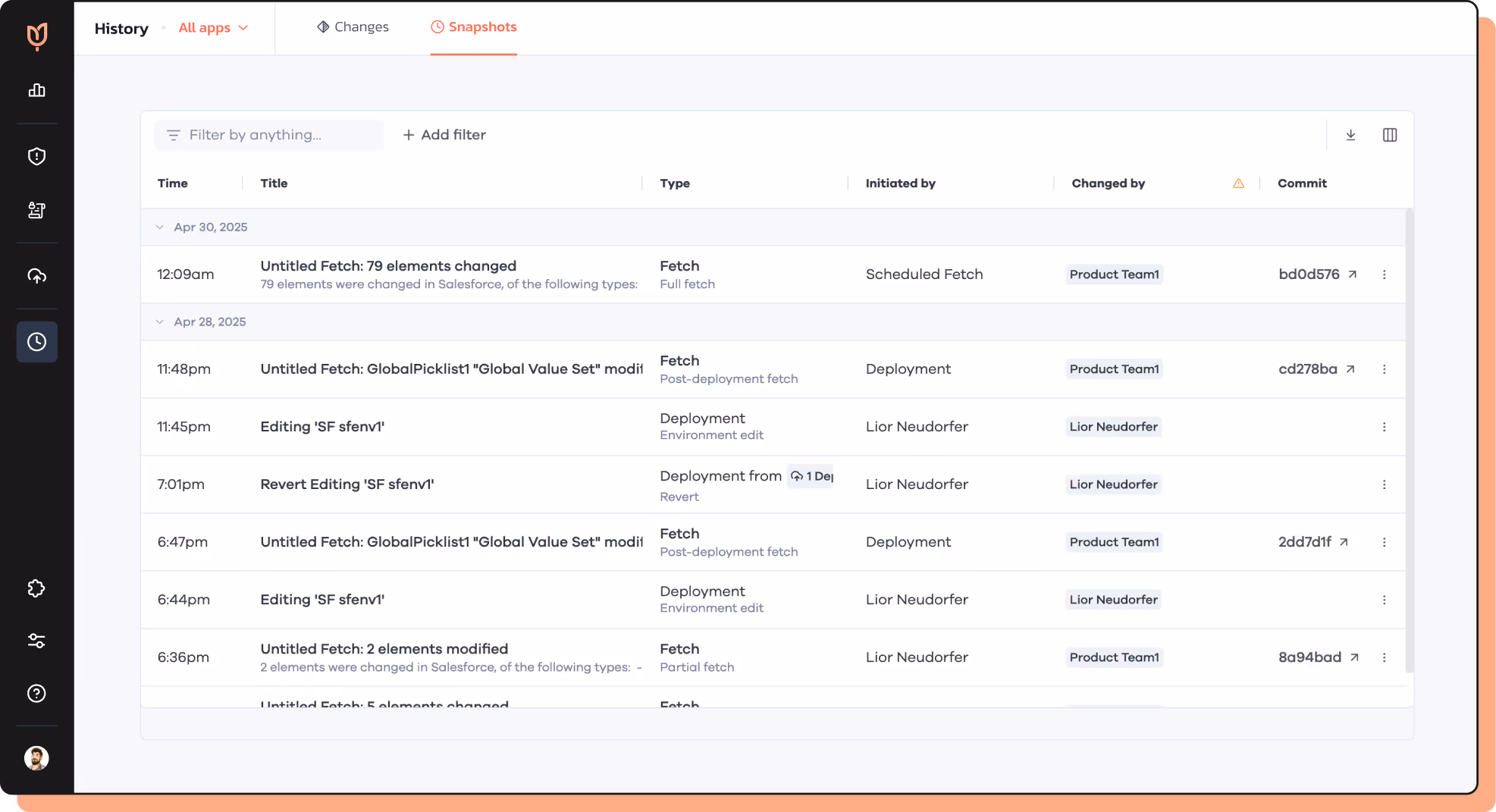This screenshot has height=812, width=1496.
Task: Click the History page title
Action: (121, 28)
